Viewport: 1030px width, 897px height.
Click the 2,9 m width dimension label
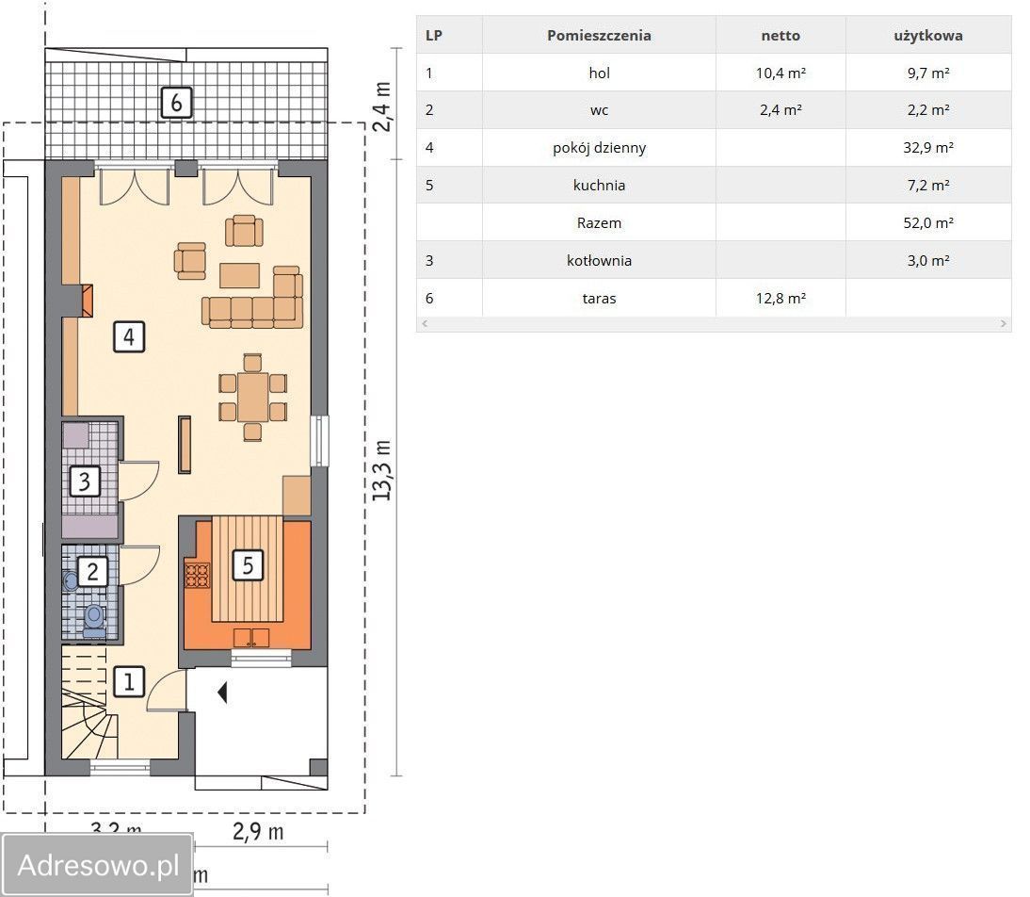(258, 832)
